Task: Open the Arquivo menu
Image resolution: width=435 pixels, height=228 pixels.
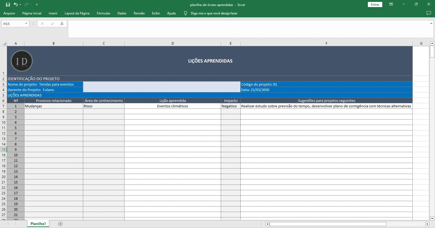Action: click(9, 13)
